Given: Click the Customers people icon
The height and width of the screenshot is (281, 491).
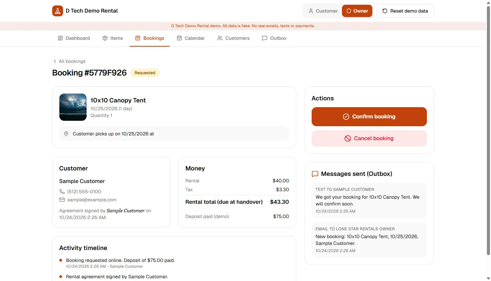Looking at the screenshot, I should pyautogui.click(x=220, y=38).
